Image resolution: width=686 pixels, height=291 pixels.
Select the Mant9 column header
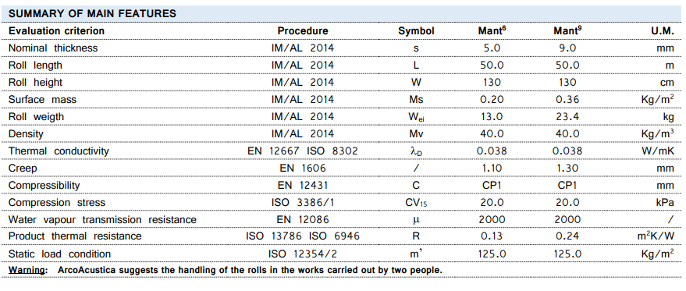(x=567, y=30)
